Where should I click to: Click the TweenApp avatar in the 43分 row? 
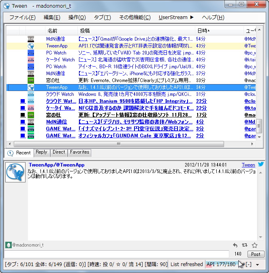tap(31, 46)
